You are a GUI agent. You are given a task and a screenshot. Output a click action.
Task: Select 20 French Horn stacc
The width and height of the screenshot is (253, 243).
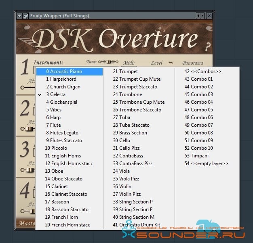(70, 225)
